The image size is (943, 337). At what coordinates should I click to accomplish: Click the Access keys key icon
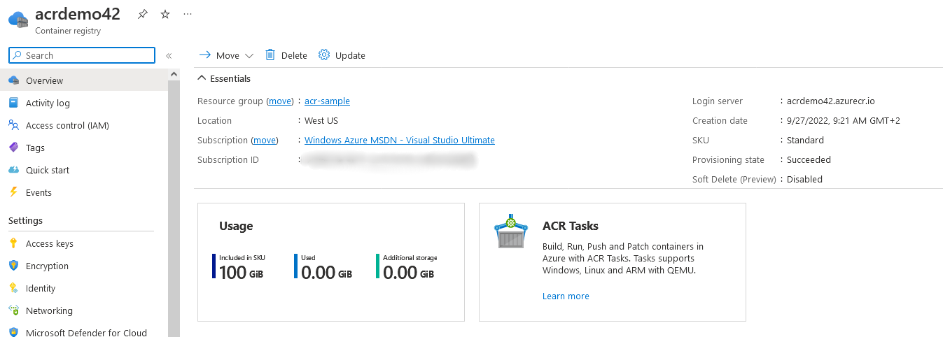pos(13,243)
